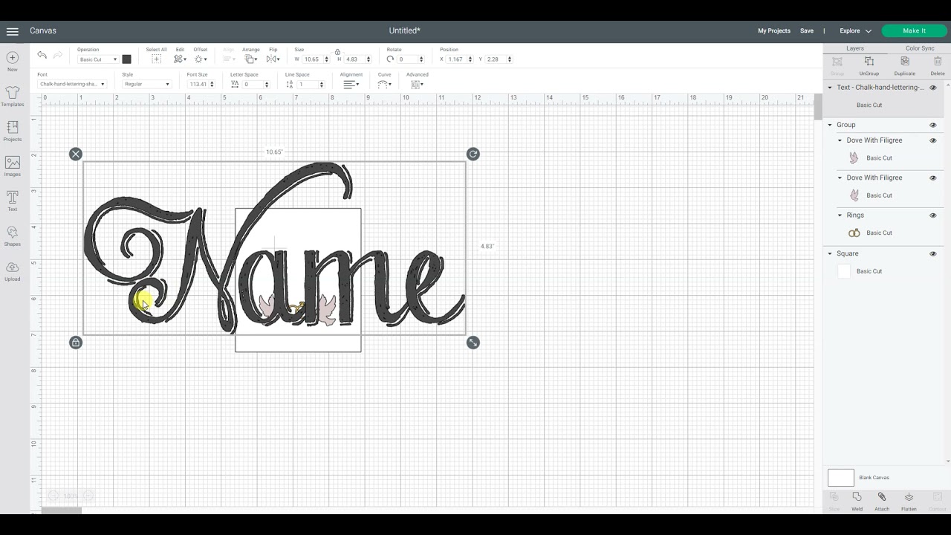Collapse the Rings layer arrow
This screenshot has width=951, height=535.
(840, 215)
